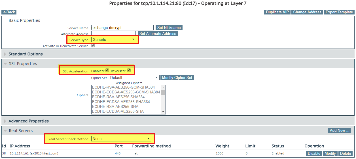This screenshot has width=356, height=159.
Task: Select cipher ECDHE-RSA-AES256-SHA384
Action: pos(118,97)
